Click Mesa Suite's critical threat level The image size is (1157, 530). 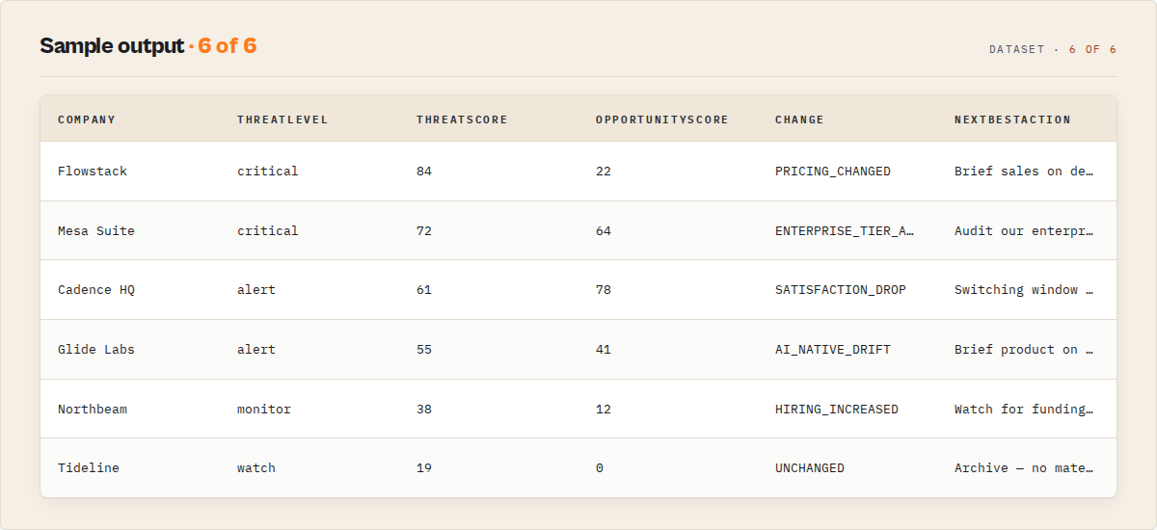pyautogui.click(x=268, y=231)
